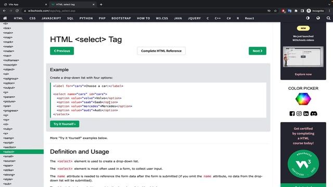The width and height of the screenshot is (333, 187).
Task: Open the color picker hexagon
Action: click(303, 99)
